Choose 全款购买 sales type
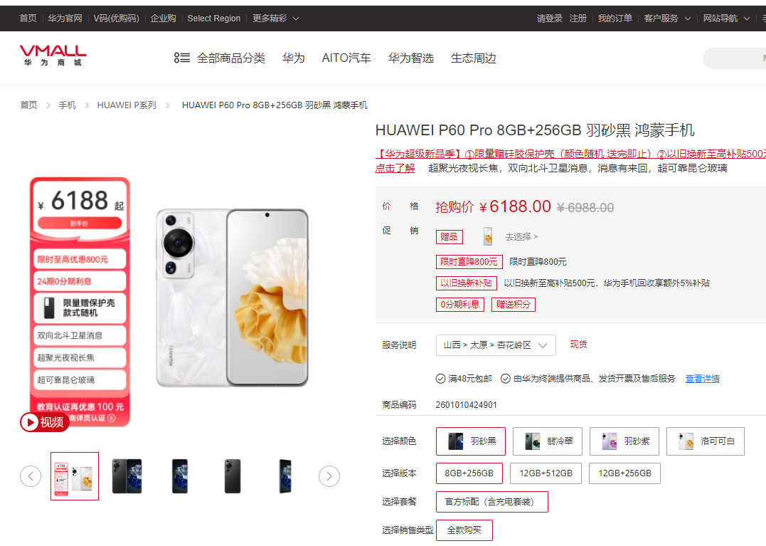Screen dimensions: 766x546 [464, 530]
